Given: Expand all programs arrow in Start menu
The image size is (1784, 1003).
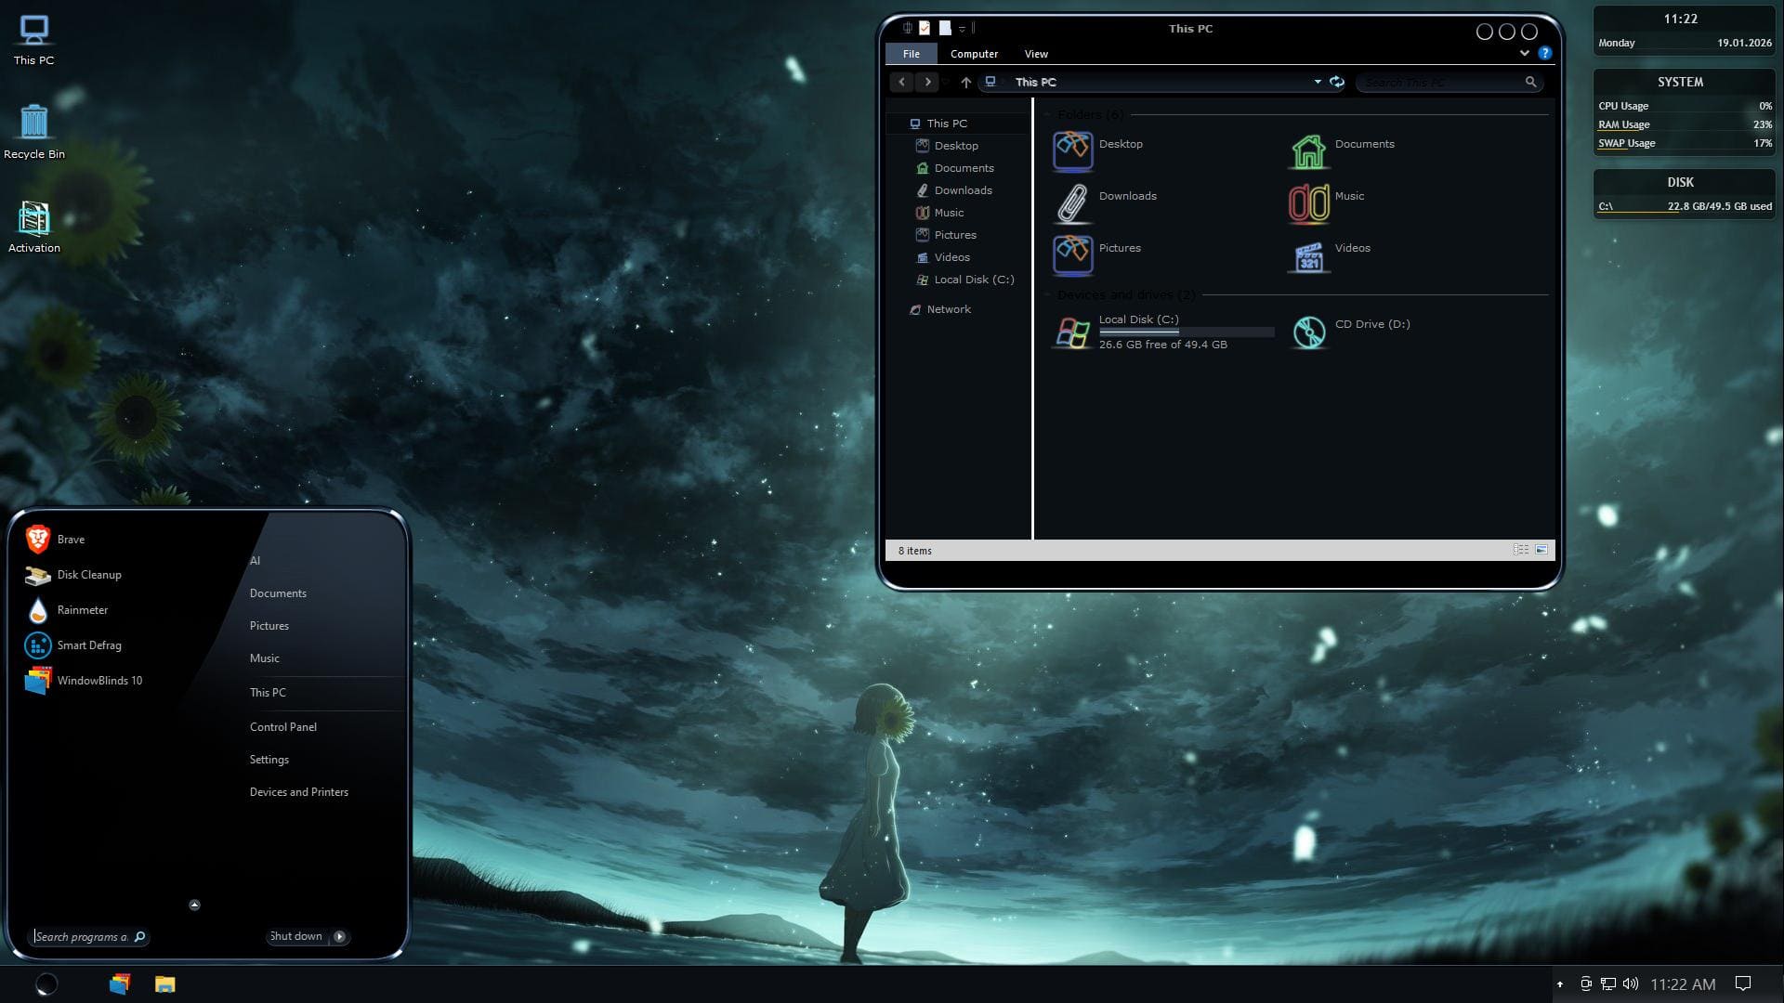Looking at the screenshot, I should tap(194, 905).
